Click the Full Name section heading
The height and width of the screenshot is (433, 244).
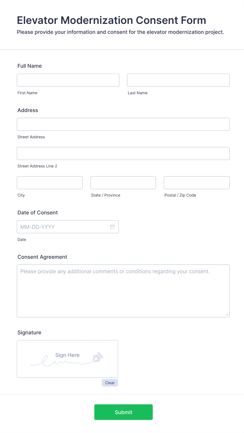coord(29,66)
